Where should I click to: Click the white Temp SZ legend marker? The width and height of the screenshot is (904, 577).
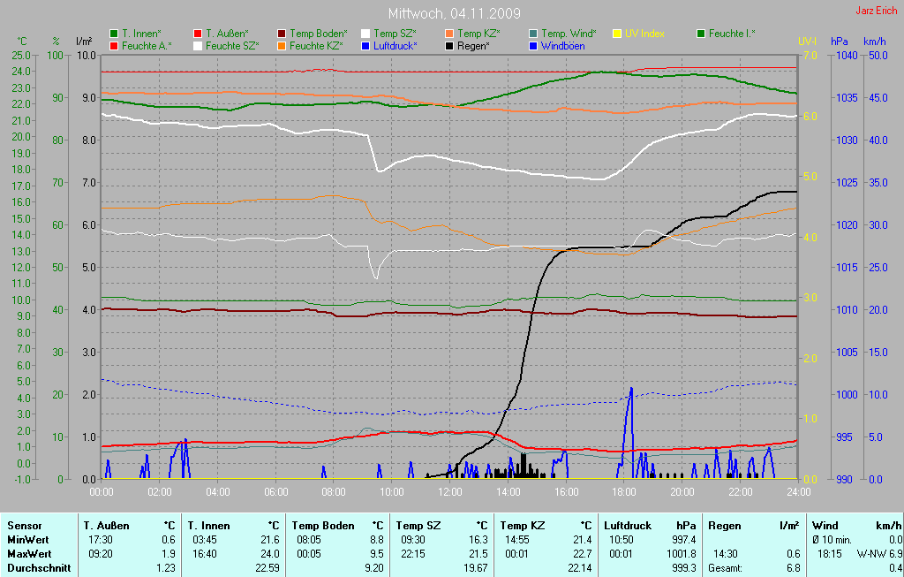[x=365, y=34]
